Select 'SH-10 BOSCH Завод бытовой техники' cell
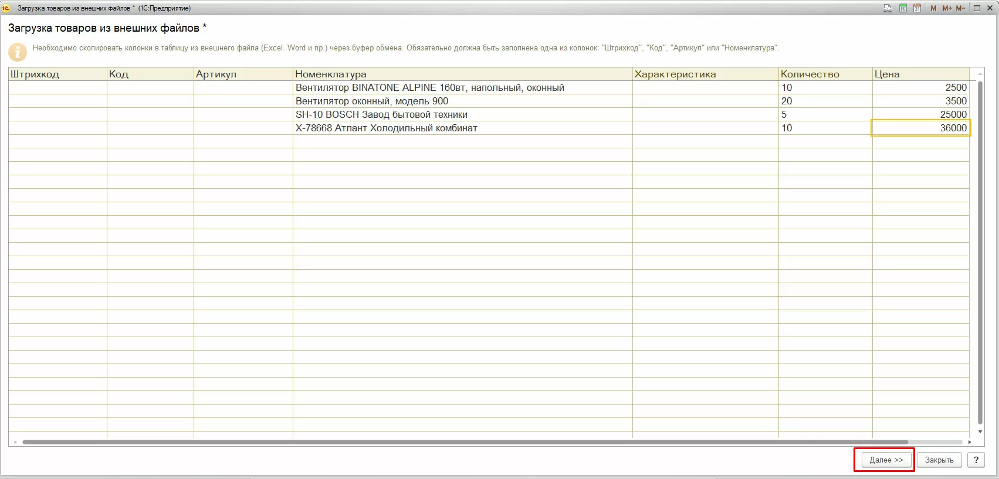Image resolution: width=999 pixels, height=479 pixels. click(x=463, y=114)
